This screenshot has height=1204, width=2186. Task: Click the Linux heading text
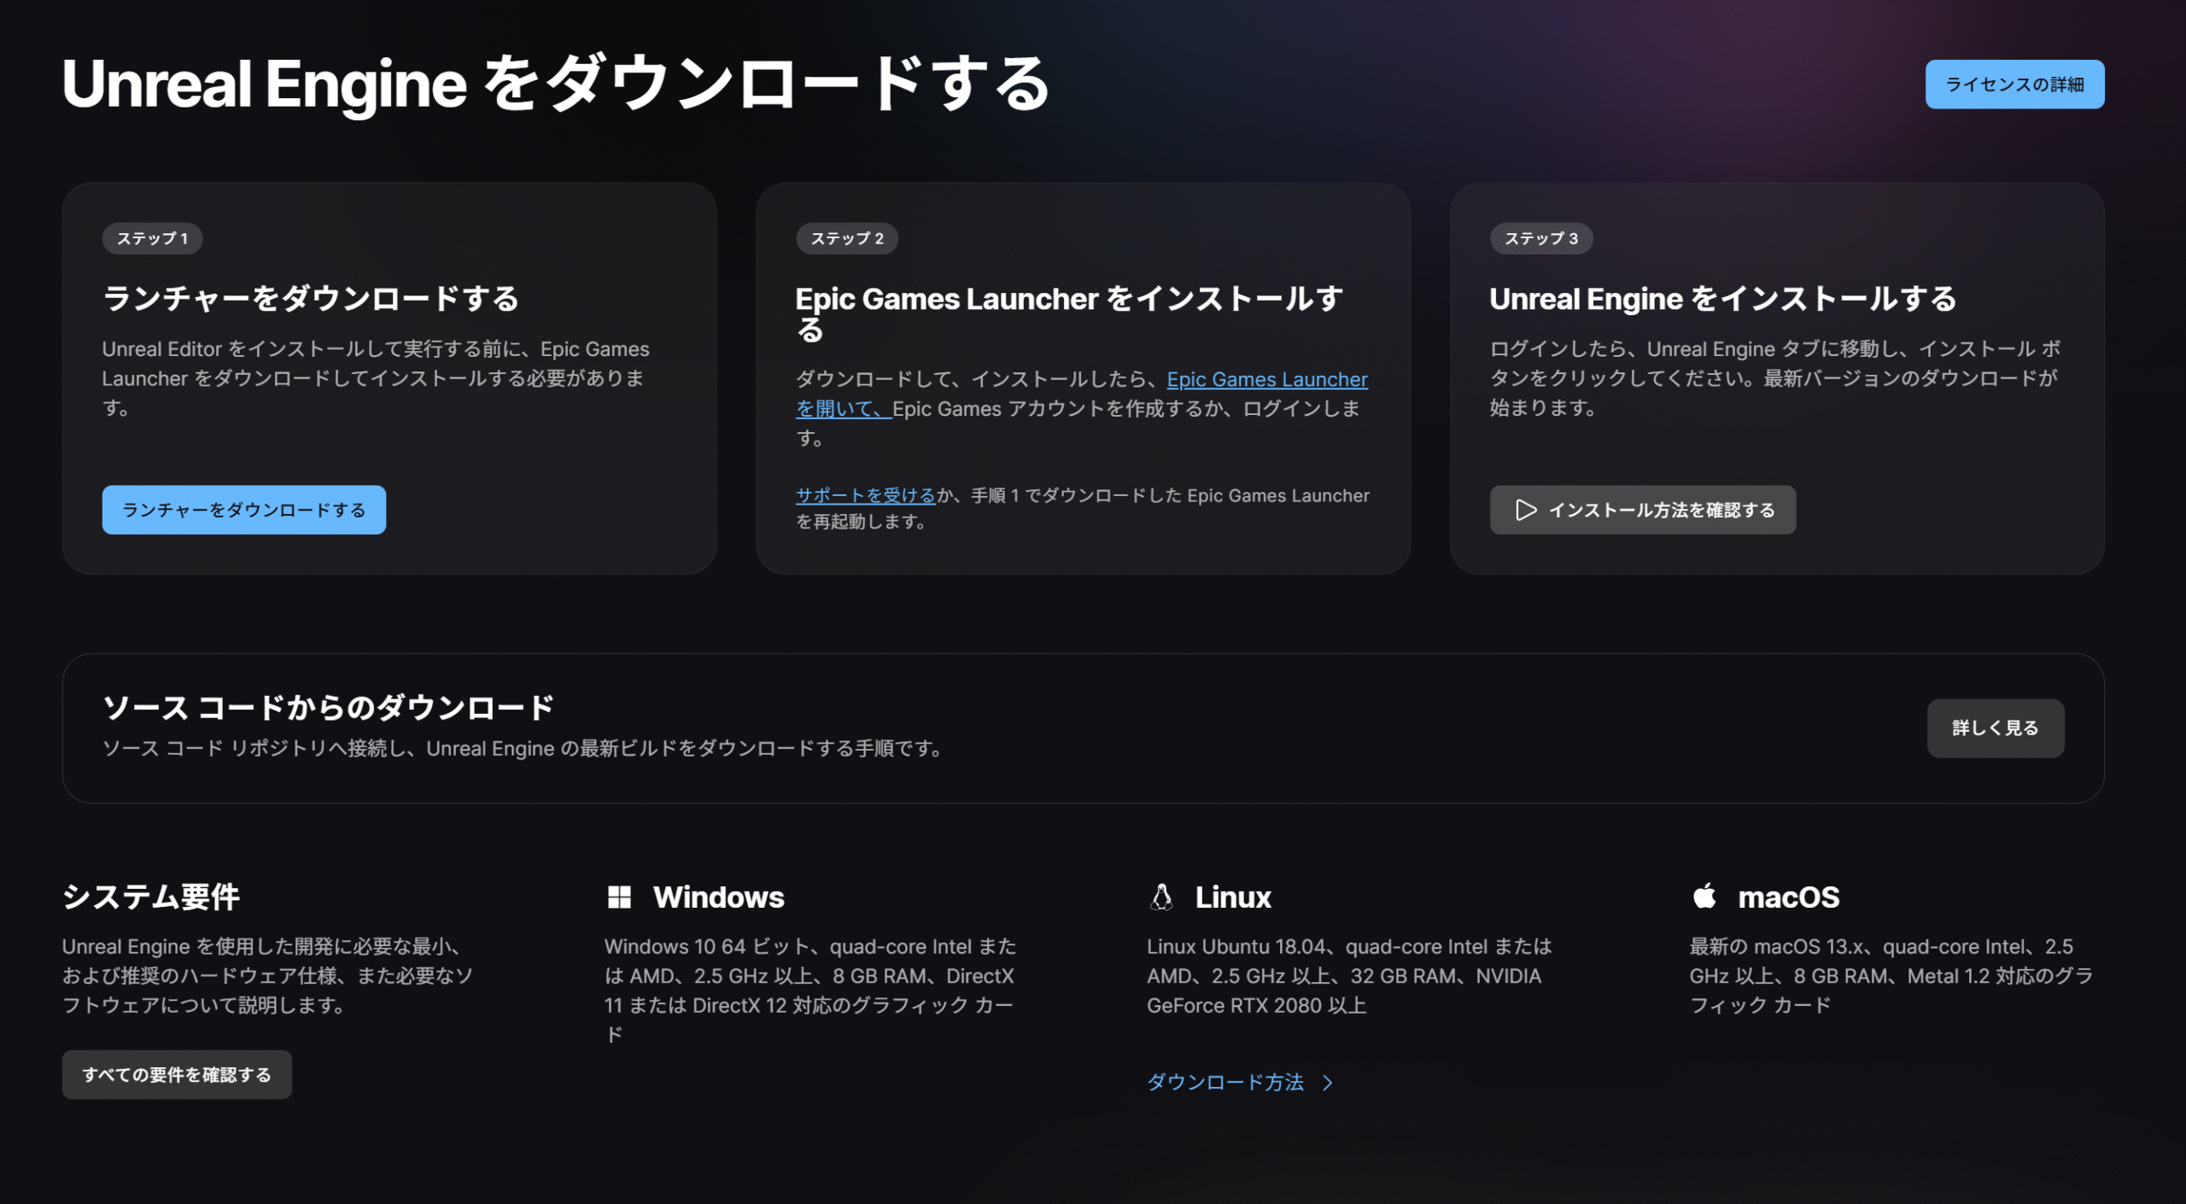1233,897
